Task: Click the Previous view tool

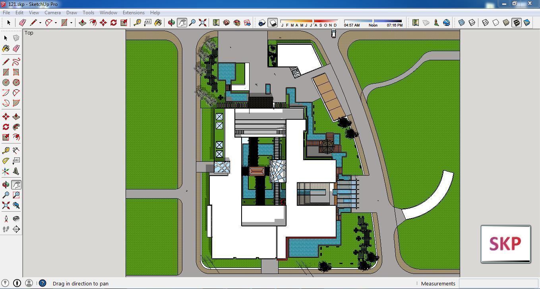Action: [x=16, y=205]
